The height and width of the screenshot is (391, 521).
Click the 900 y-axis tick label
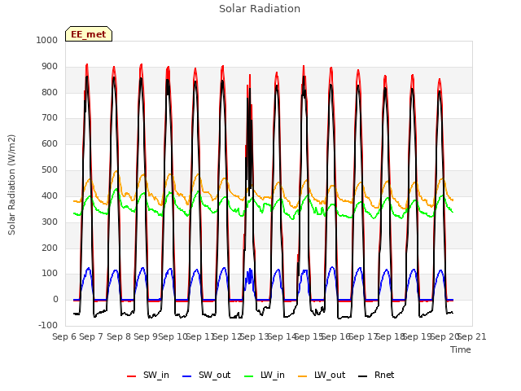tap(50, 67)
